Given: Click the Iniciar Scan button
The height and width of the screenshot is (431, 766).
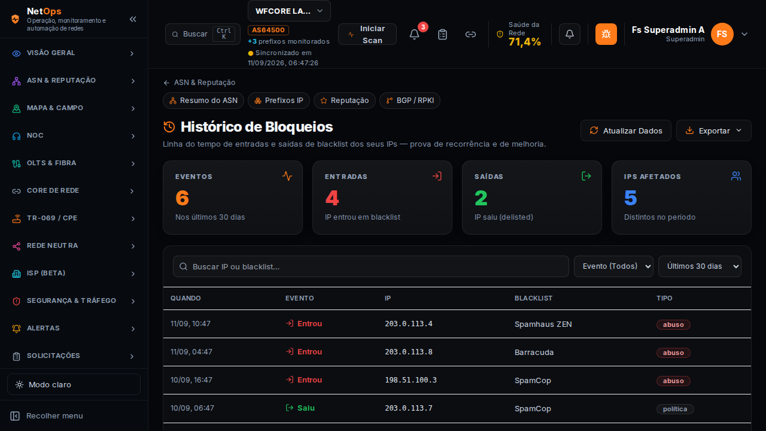Looking at the screenshot, I should [x=367, y=34].
